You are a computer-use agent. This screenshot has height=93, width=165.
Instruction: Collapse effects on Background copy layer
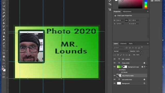146,67
